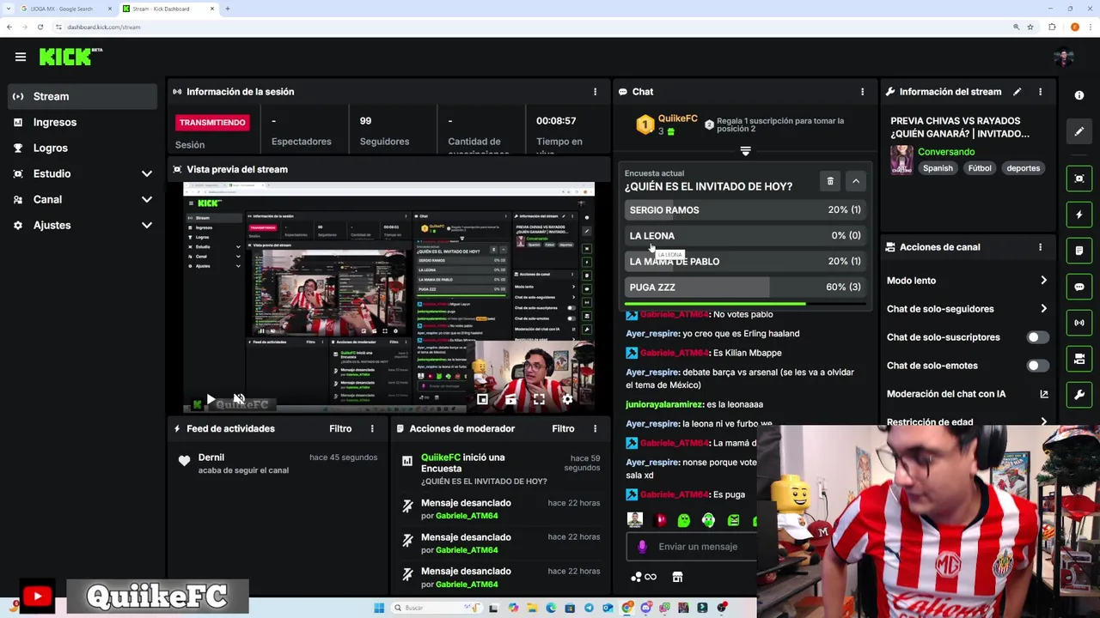
Task: Toggle Chat de solo-emotes switch
Action: tap(1037, 366)
